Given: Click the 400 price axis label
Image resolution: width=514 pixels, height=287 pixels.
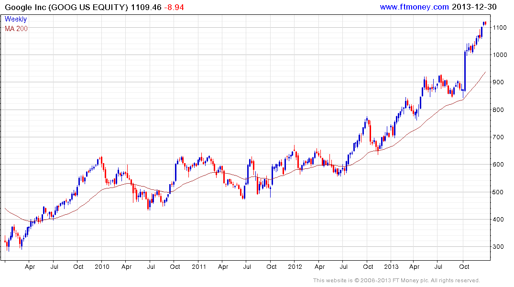Looking at the screenshot, I should tap(499, 220).
